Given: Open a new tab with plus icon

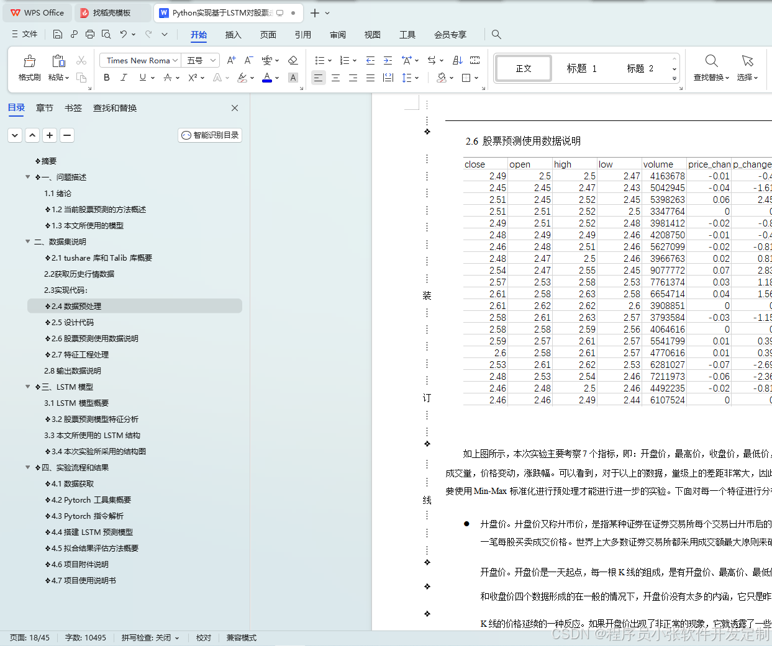Looking at the screenshot, I should pos(315,13).
